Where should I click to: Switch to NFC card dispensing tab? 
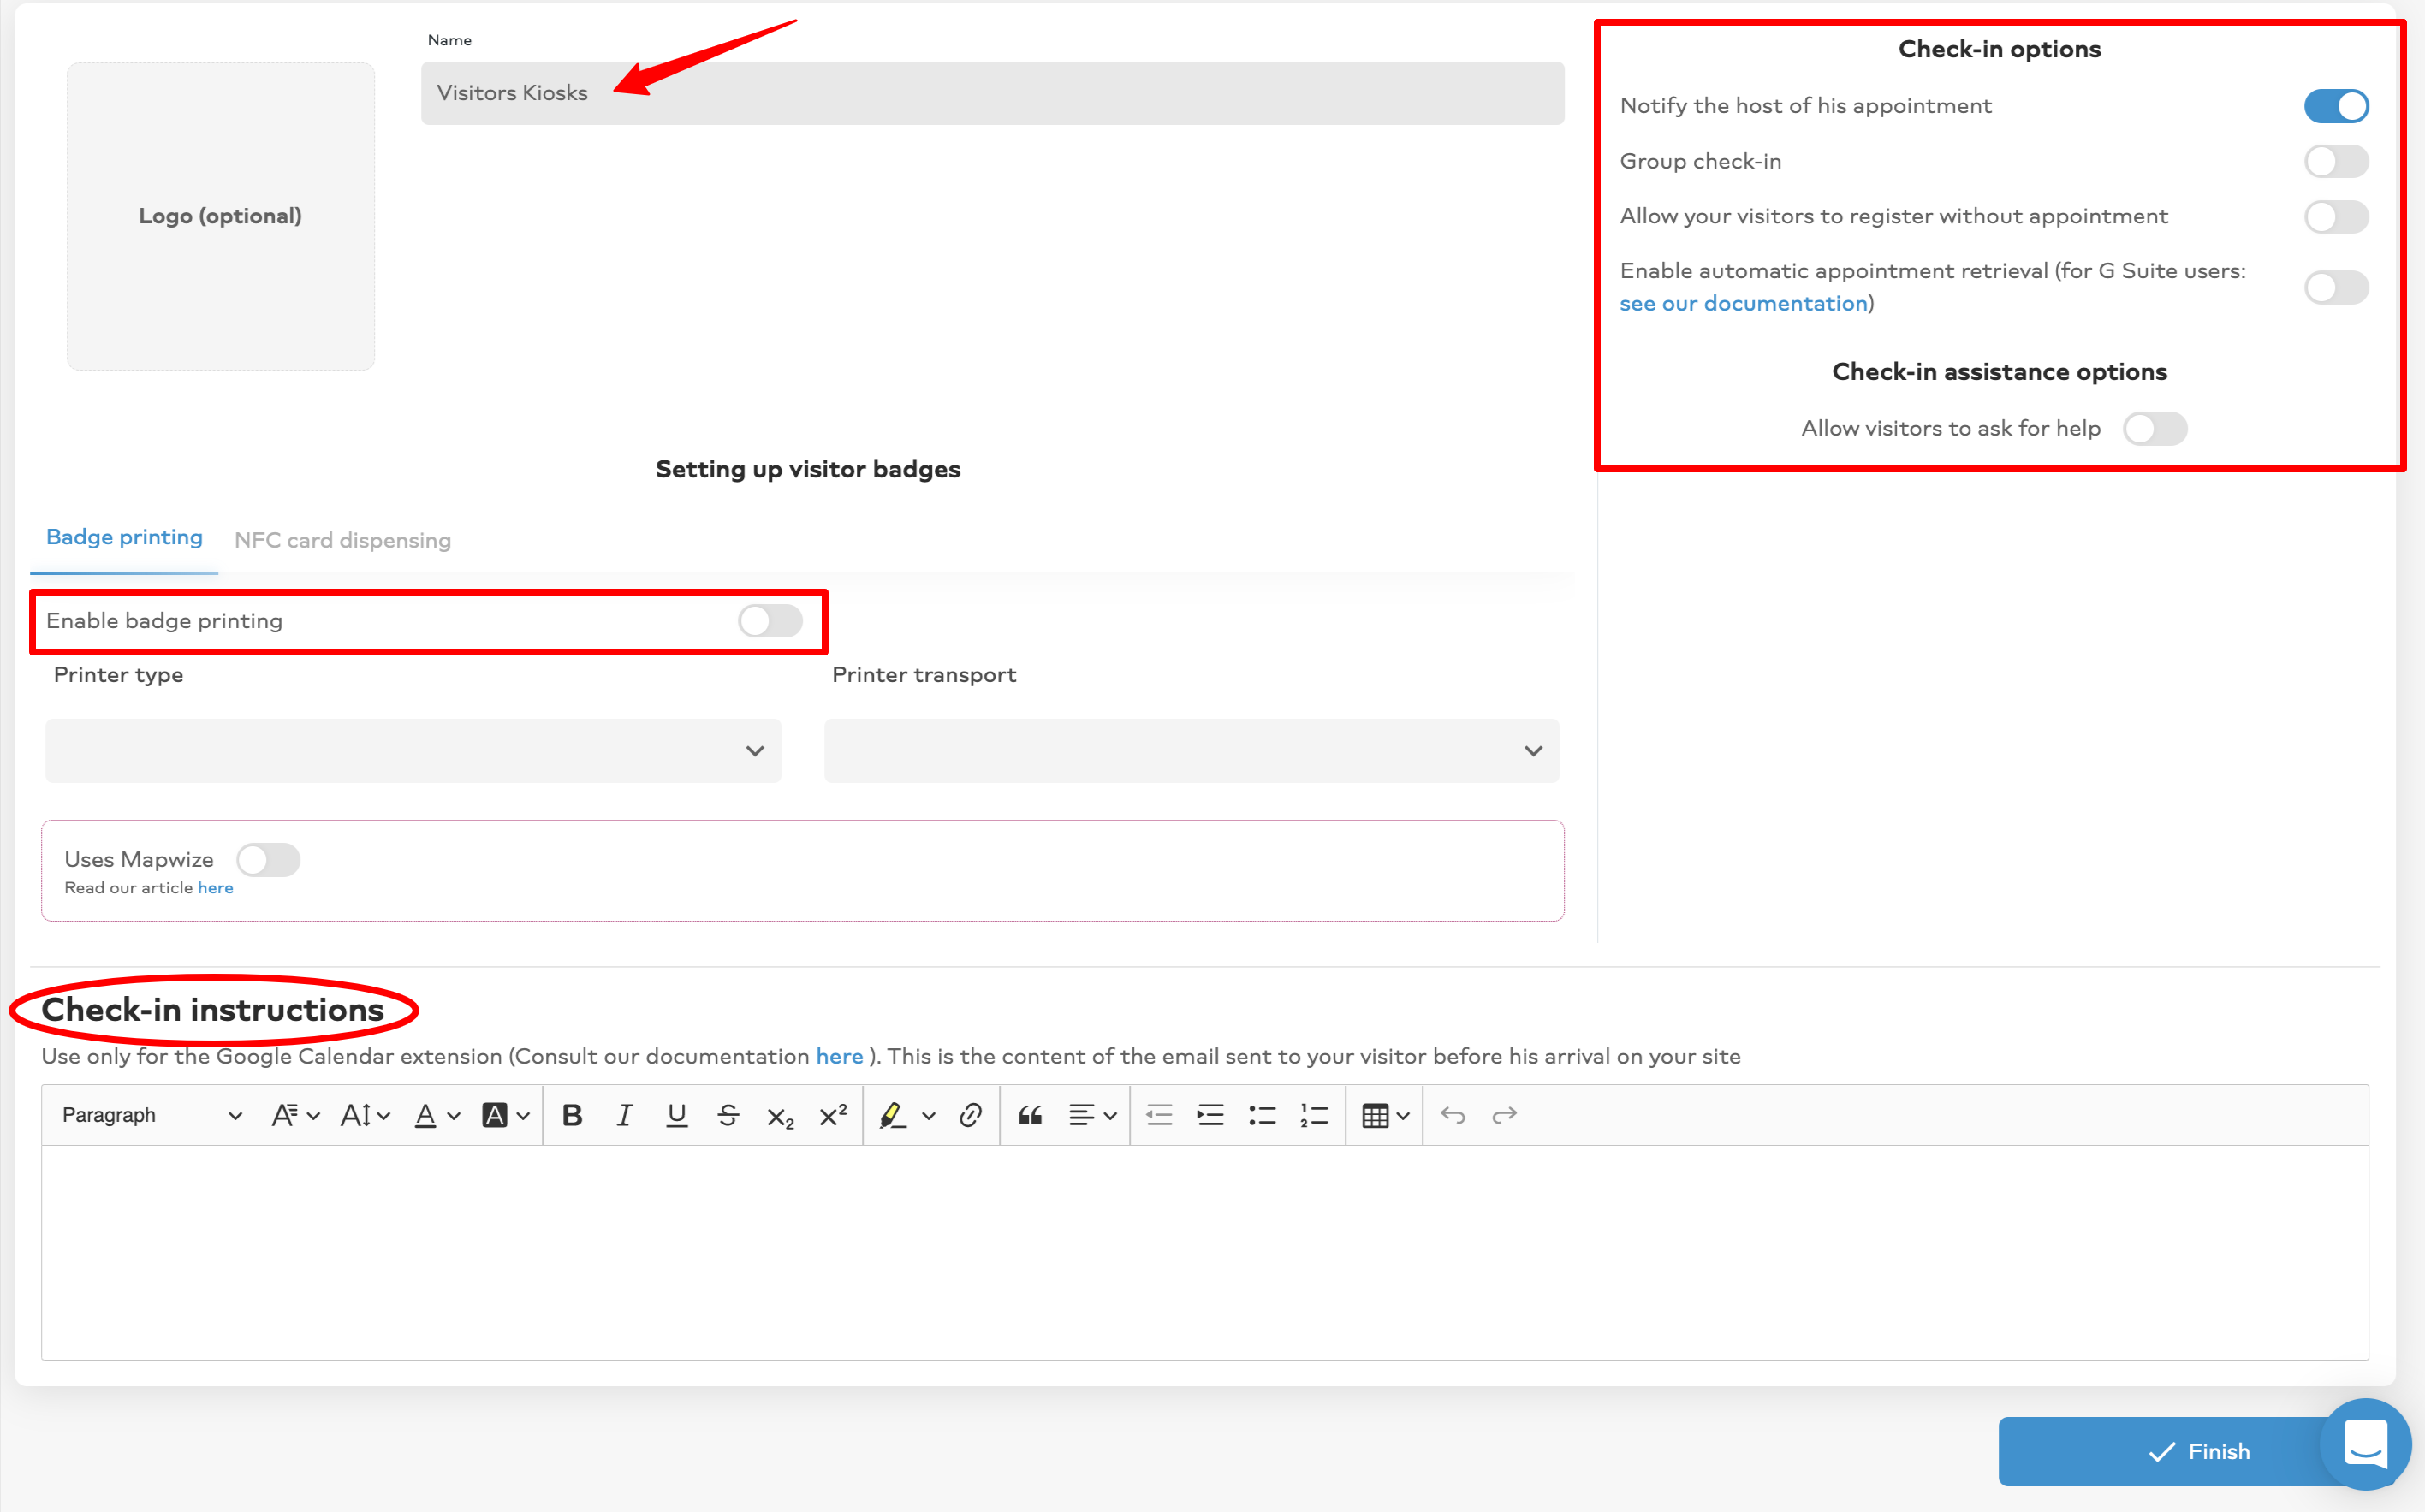(343, 540)
